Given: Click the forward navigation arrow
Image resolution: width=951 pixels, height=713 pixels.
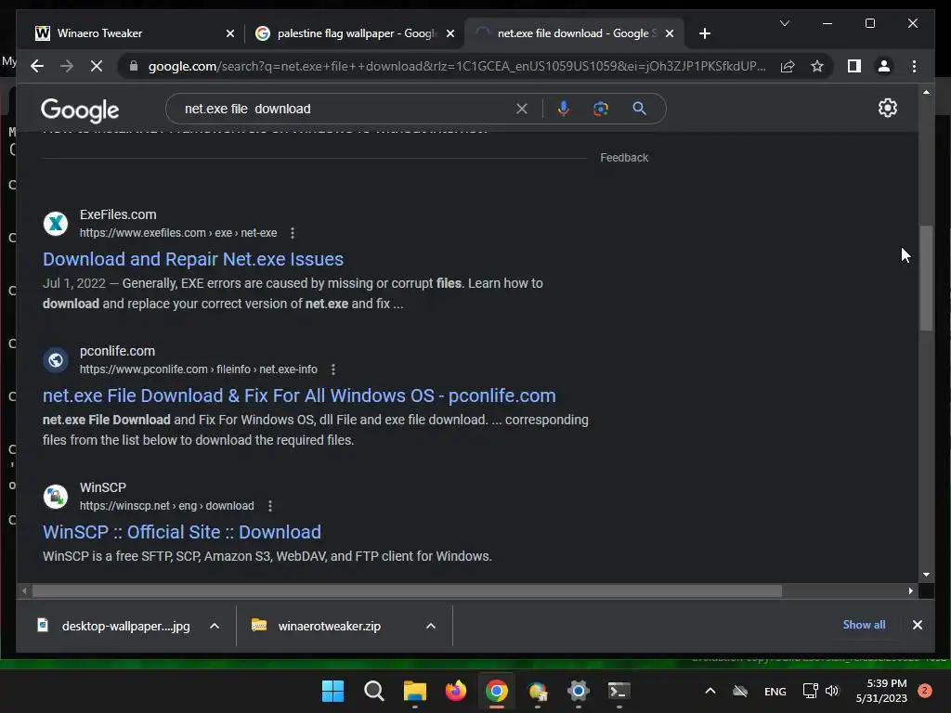Looking at the screenshot, I should [67, 66].
